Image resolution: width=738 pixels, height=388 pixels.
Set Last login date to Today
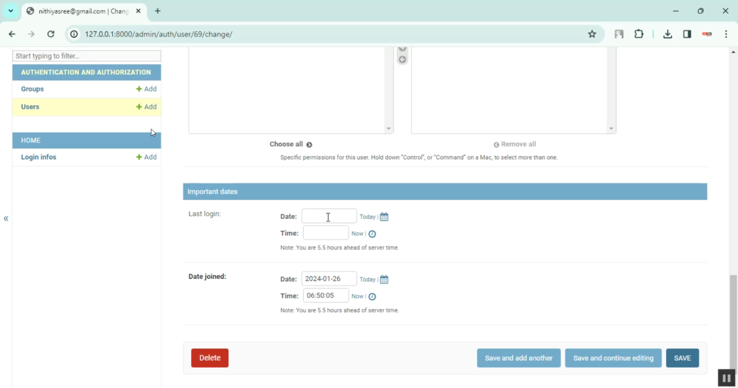pyautogui.click(x=367, y=217)
